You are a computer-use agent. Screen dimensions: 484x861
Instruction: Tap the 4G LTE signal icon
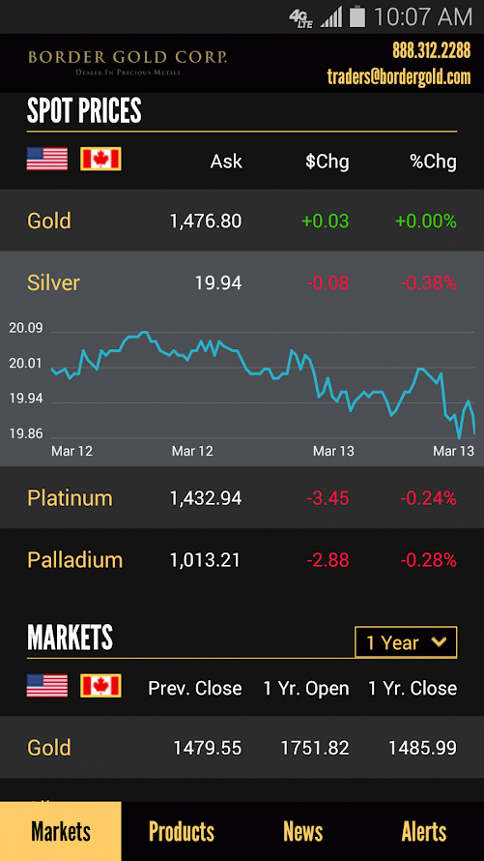point(300,18)
